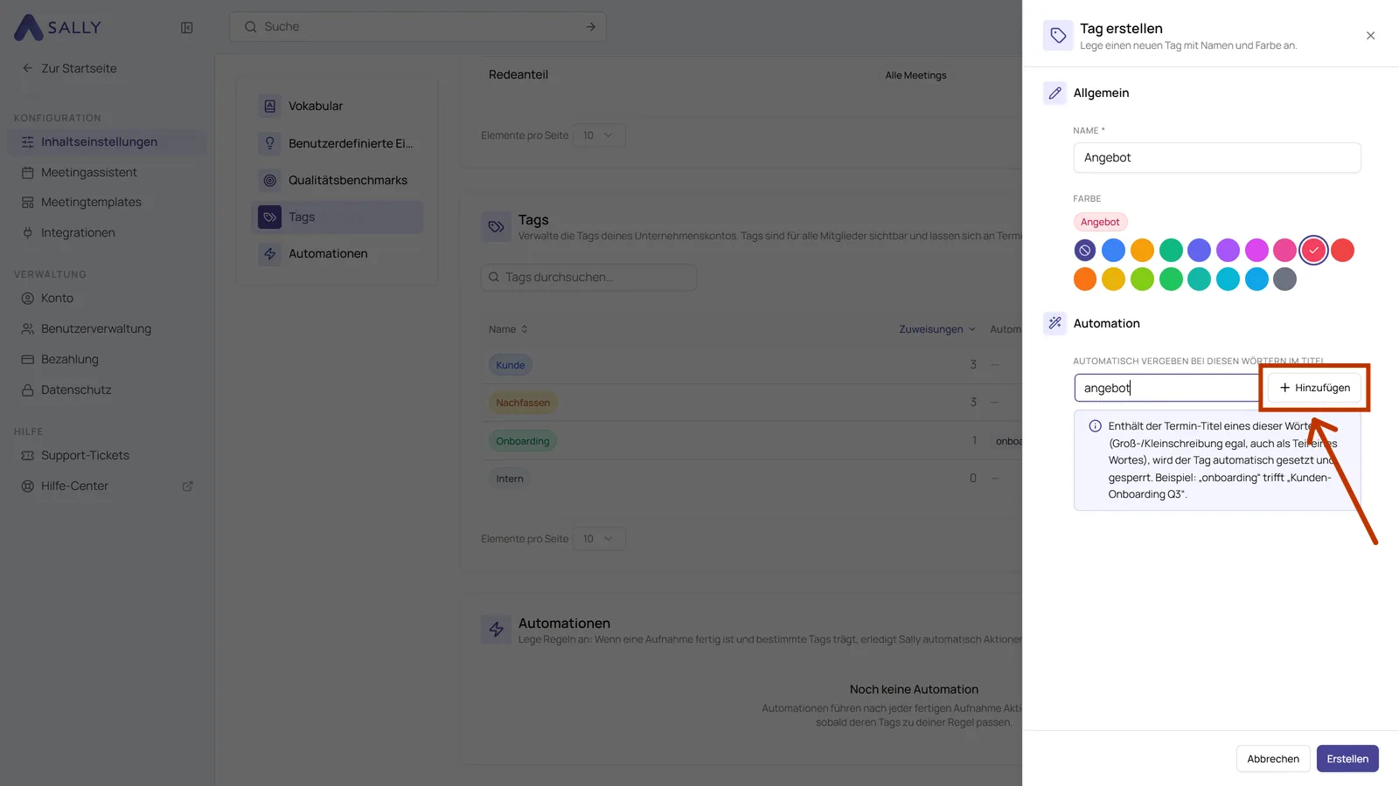The width and height of the screenshot is (1399, 786).
Task: Open bottom Elemente pro Seite dropdown
Action: (599, 539)
